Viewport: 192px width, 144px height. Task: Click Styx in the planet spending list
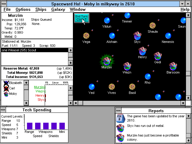(41, 100)
